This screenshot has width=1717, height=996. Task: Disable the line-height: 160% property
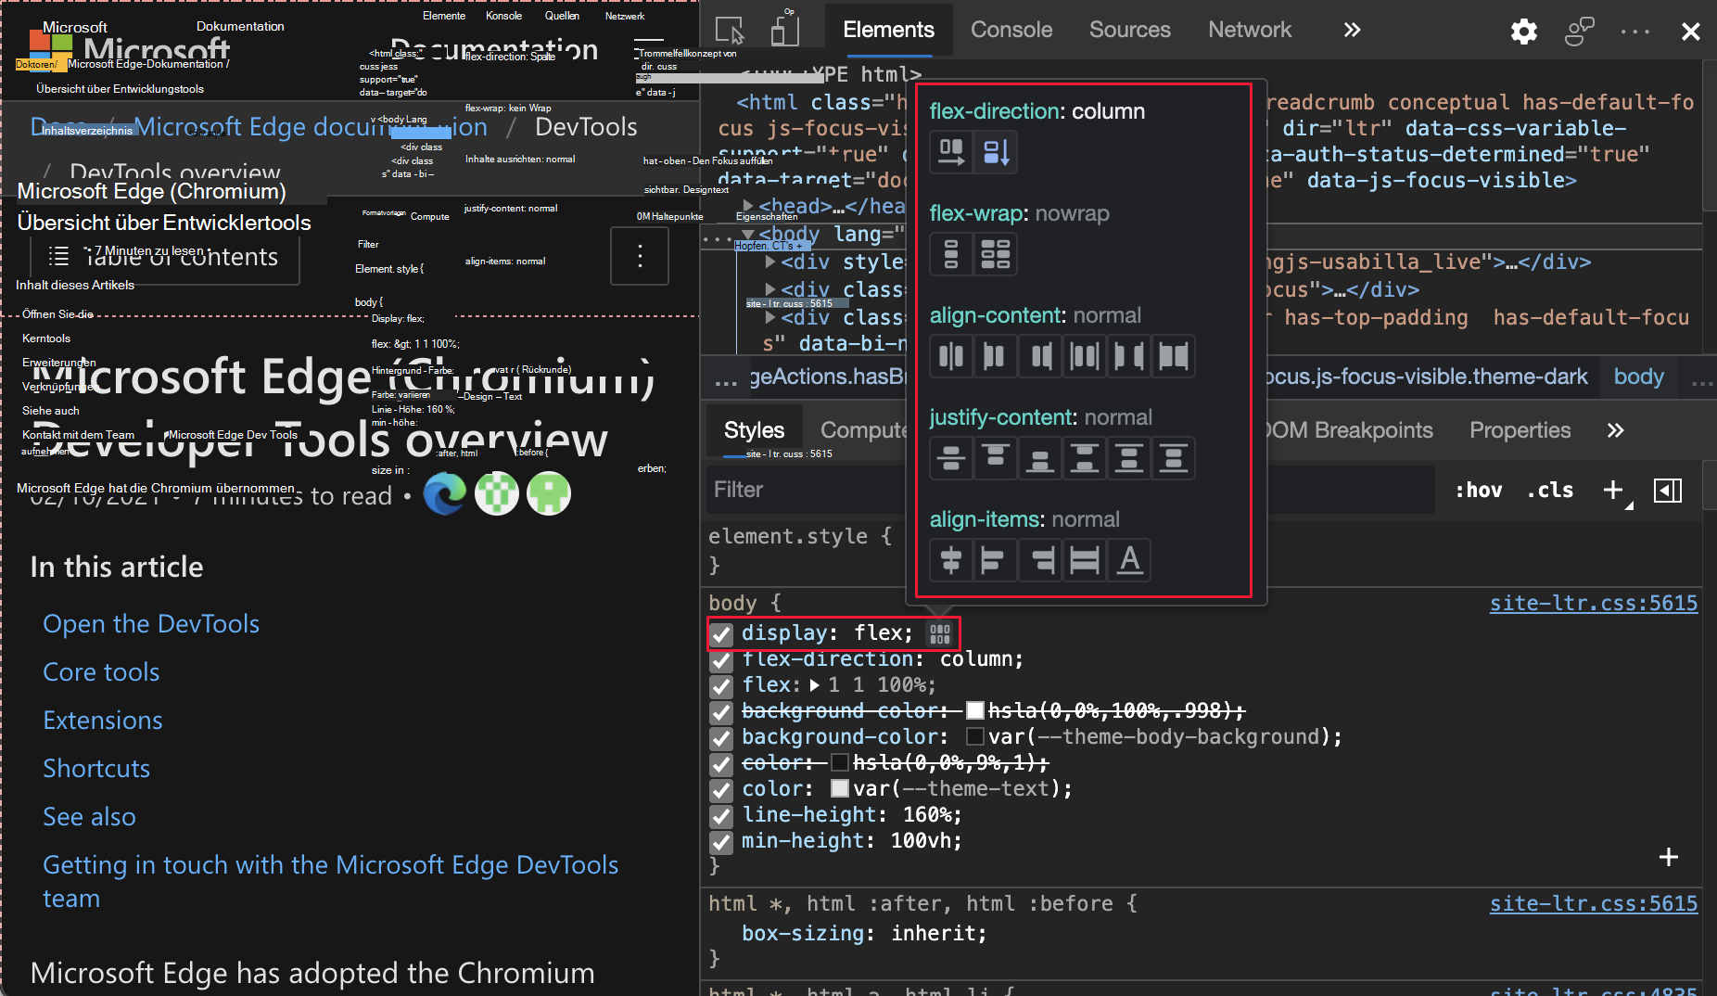pos(721,816)
